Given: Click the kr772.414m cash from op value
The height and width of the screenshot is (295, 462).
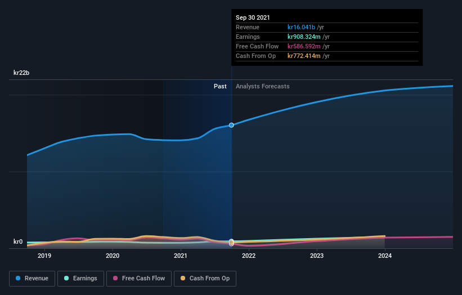Looking at the screenshot, I should tap(304, 56).
